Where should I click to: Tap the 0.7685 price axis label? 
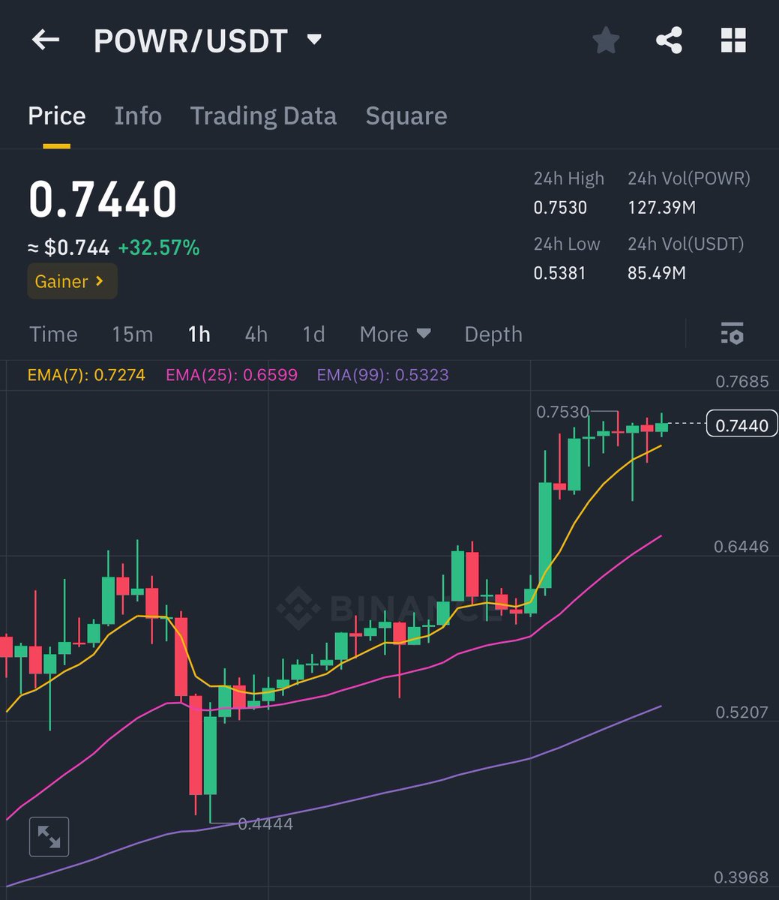click(742, 382)
